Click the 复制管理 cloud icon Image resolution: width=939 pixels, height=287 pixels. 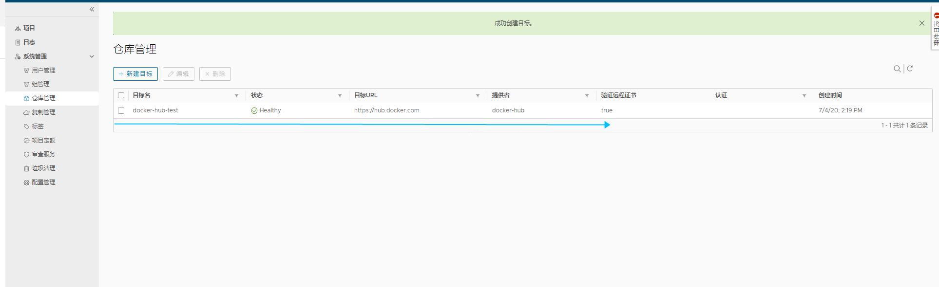[x=26, y=113]
